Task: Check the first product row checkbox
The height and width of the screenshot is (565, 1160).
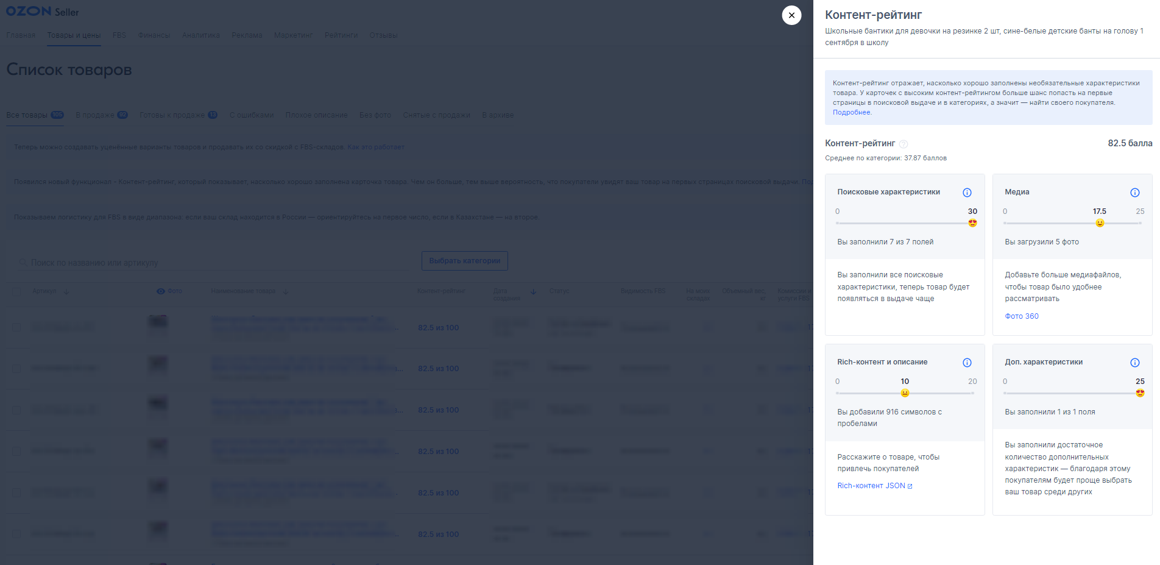Action: coord(16,327)
